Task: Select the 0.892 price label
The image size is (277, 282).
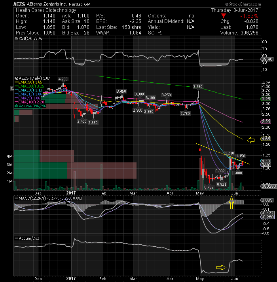Action: [x=220, y=171]
